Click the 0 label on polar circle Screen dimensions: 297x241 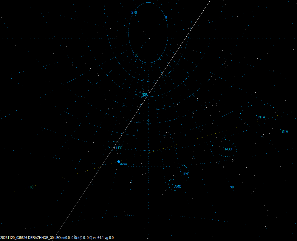click(x=166, y=17)
